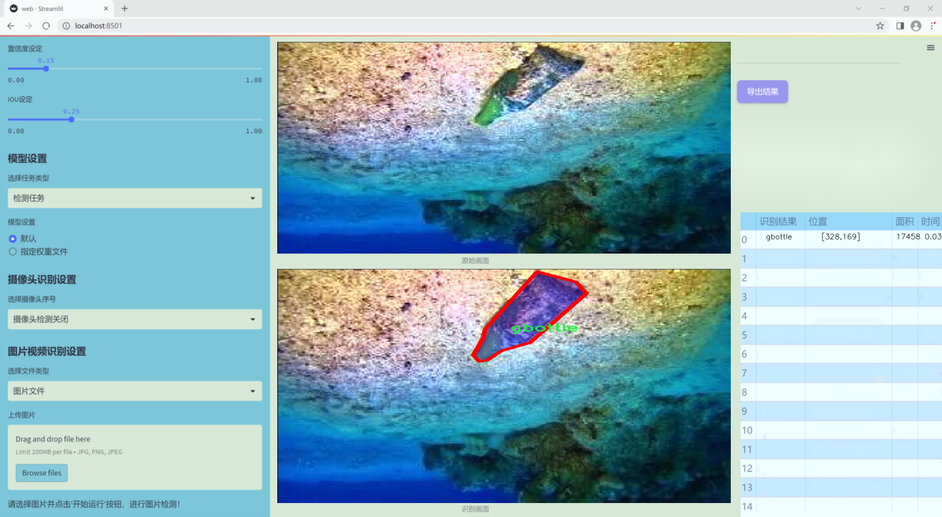Select the gbottle result table cell
Image resolution: width=942 pixels, height=517 pixels.
click(x=779, y=237)
